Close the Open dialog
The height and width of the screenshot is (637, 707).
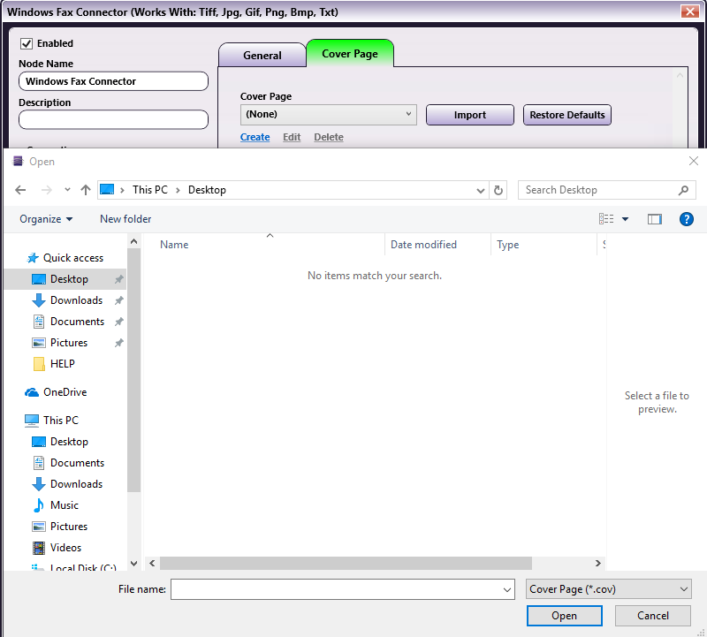694,161
